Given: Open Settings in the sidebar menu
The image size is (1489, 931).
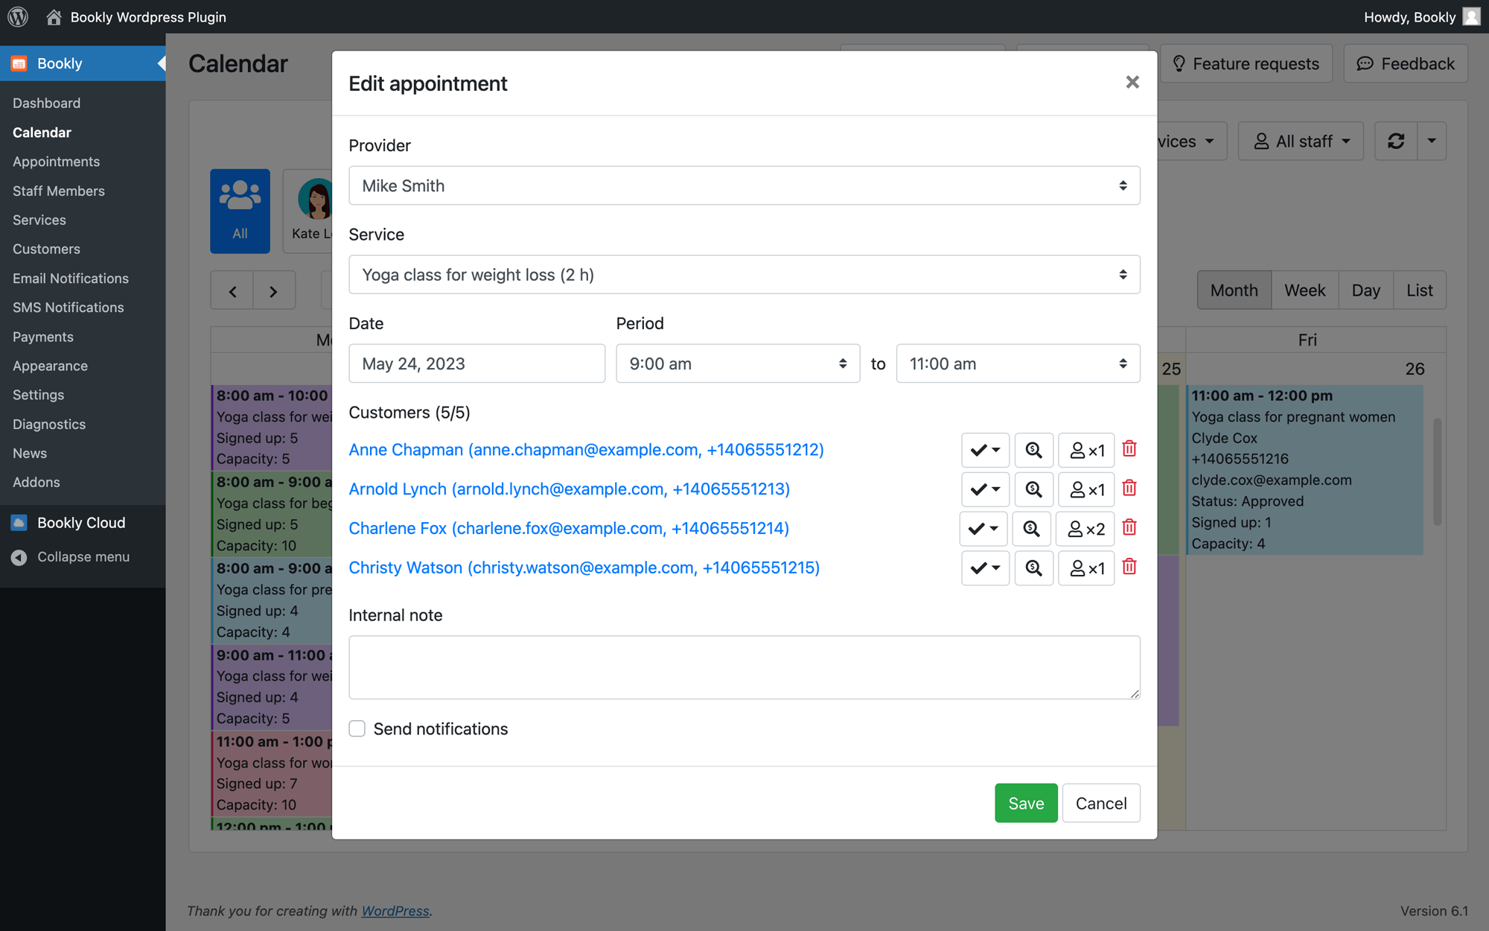Looking at the screenshot, I should 38,395.
